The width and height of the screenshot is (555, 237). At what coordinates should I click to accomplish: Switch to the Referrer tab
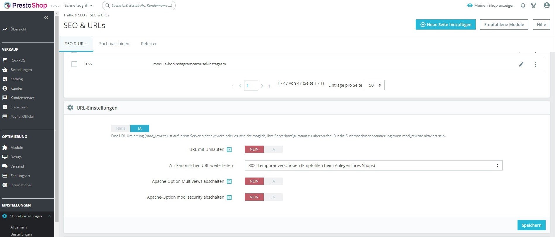pyautogui.click(x=149, y=44)
